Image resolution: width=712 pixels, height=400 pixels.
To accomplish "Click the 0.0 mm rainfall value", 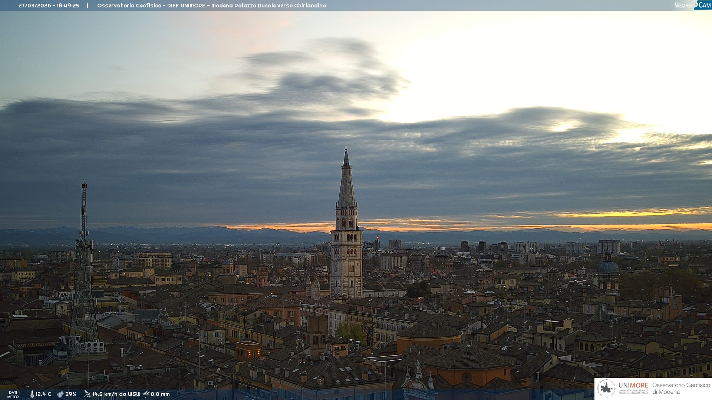I will [x=160, y=394].
